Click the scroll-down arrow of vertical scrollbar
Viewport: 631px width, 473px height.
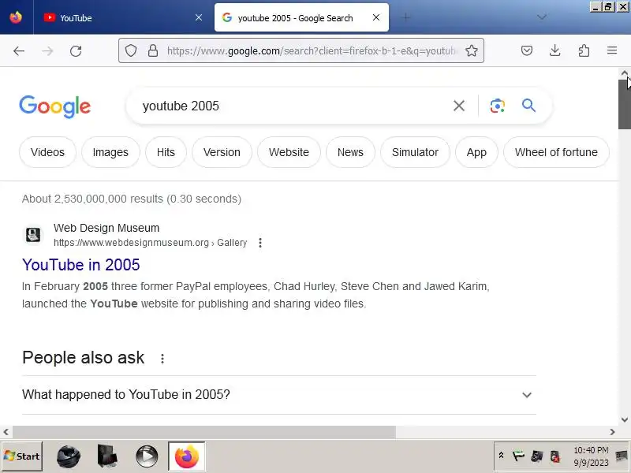pos(625,419)
